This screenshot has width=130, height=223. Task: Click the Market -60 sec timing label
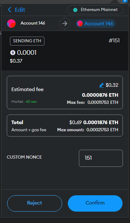(24, 102)
